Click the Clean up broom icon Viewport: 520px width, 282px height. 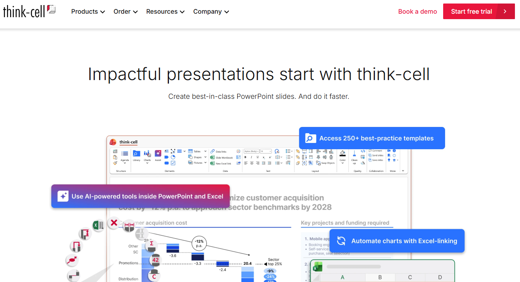point(354,156)
